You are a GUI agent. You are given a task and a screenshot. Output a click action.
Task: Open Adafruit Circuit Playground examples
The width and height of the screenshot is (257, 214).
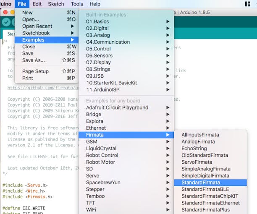(126, 107)
